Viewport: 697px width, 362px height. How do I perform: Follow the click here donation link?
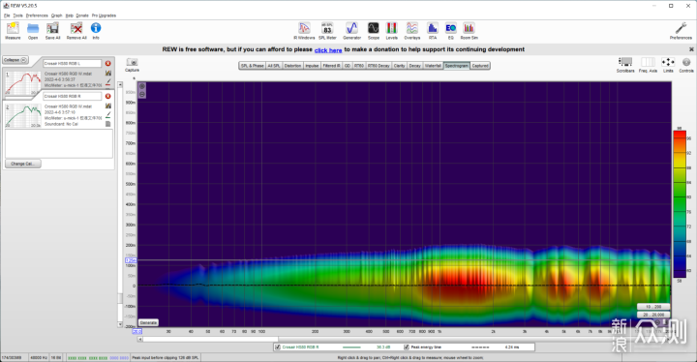tap(328, 50)
